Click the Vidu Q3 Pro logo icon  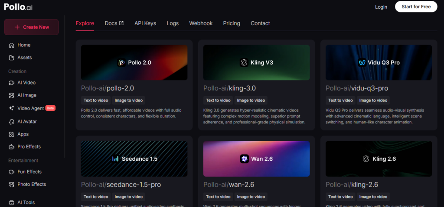click(362, 62)
